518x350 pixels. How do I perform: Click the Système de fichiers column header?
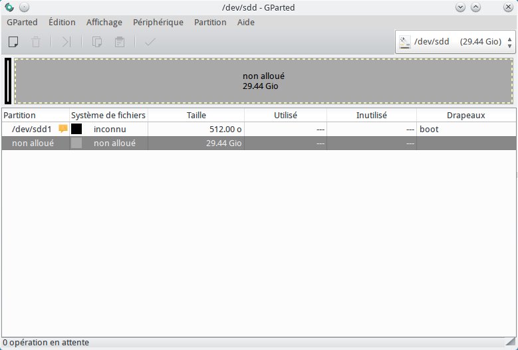point(108,115)
